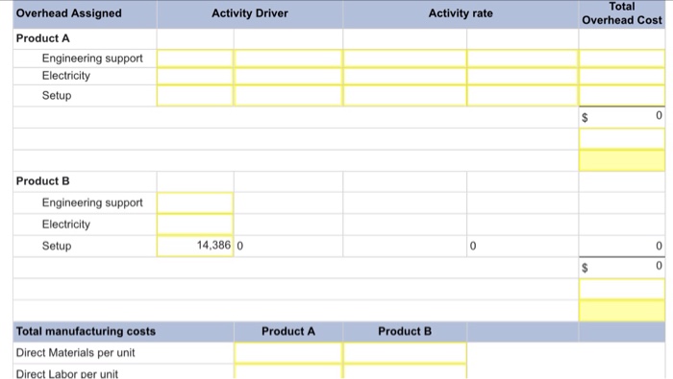Click the Total Overhead Cost header
This screenshot has height=379, width=673.
(x=622, y=13)
